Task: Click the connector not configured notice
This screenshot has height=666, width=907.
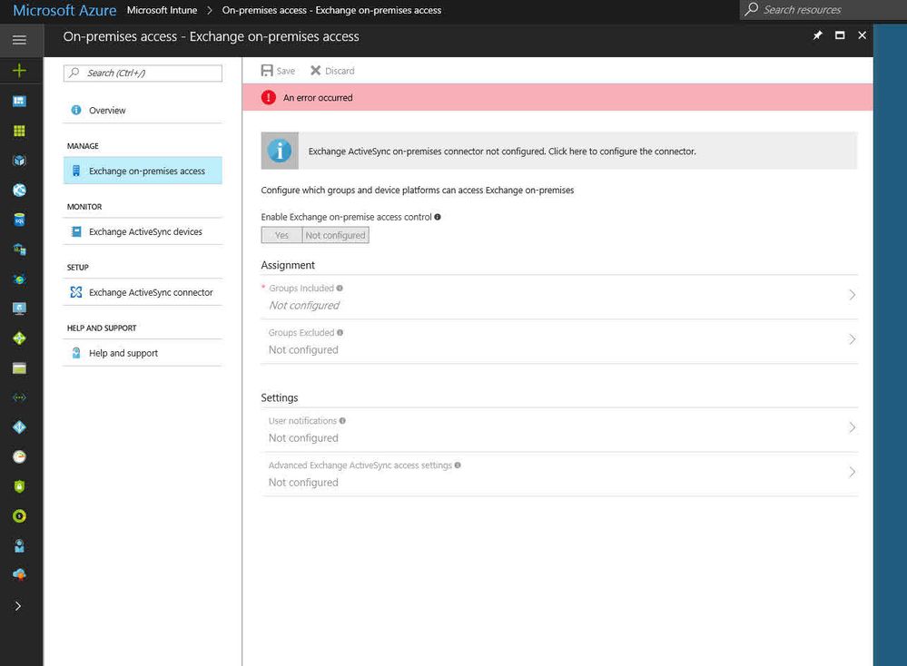Action: click(x=559, y=151)
